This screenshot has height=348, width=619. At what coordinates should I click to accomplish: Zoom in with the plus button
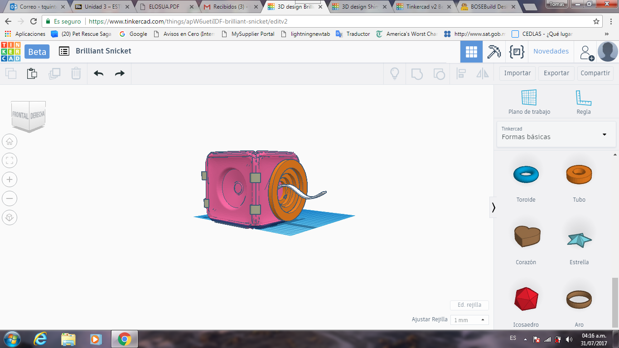click(x=10, y=179)
